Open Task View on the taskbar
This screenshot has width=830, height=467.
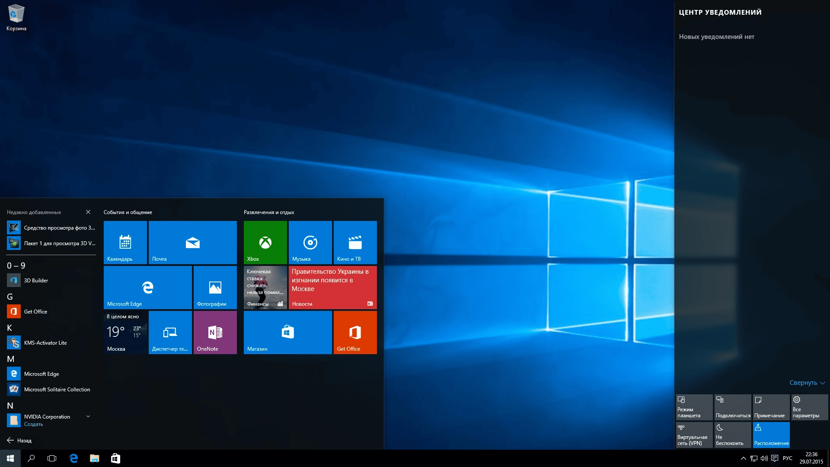(52, 458)
